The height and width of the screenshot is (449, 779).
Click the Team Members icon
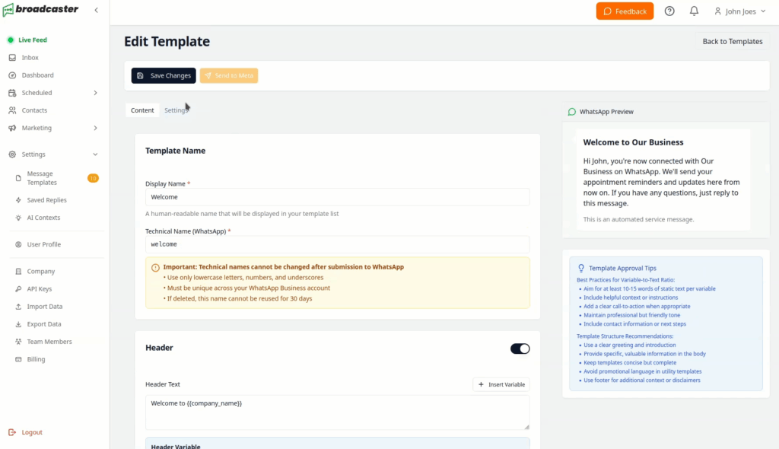click(x=18, y=342)
